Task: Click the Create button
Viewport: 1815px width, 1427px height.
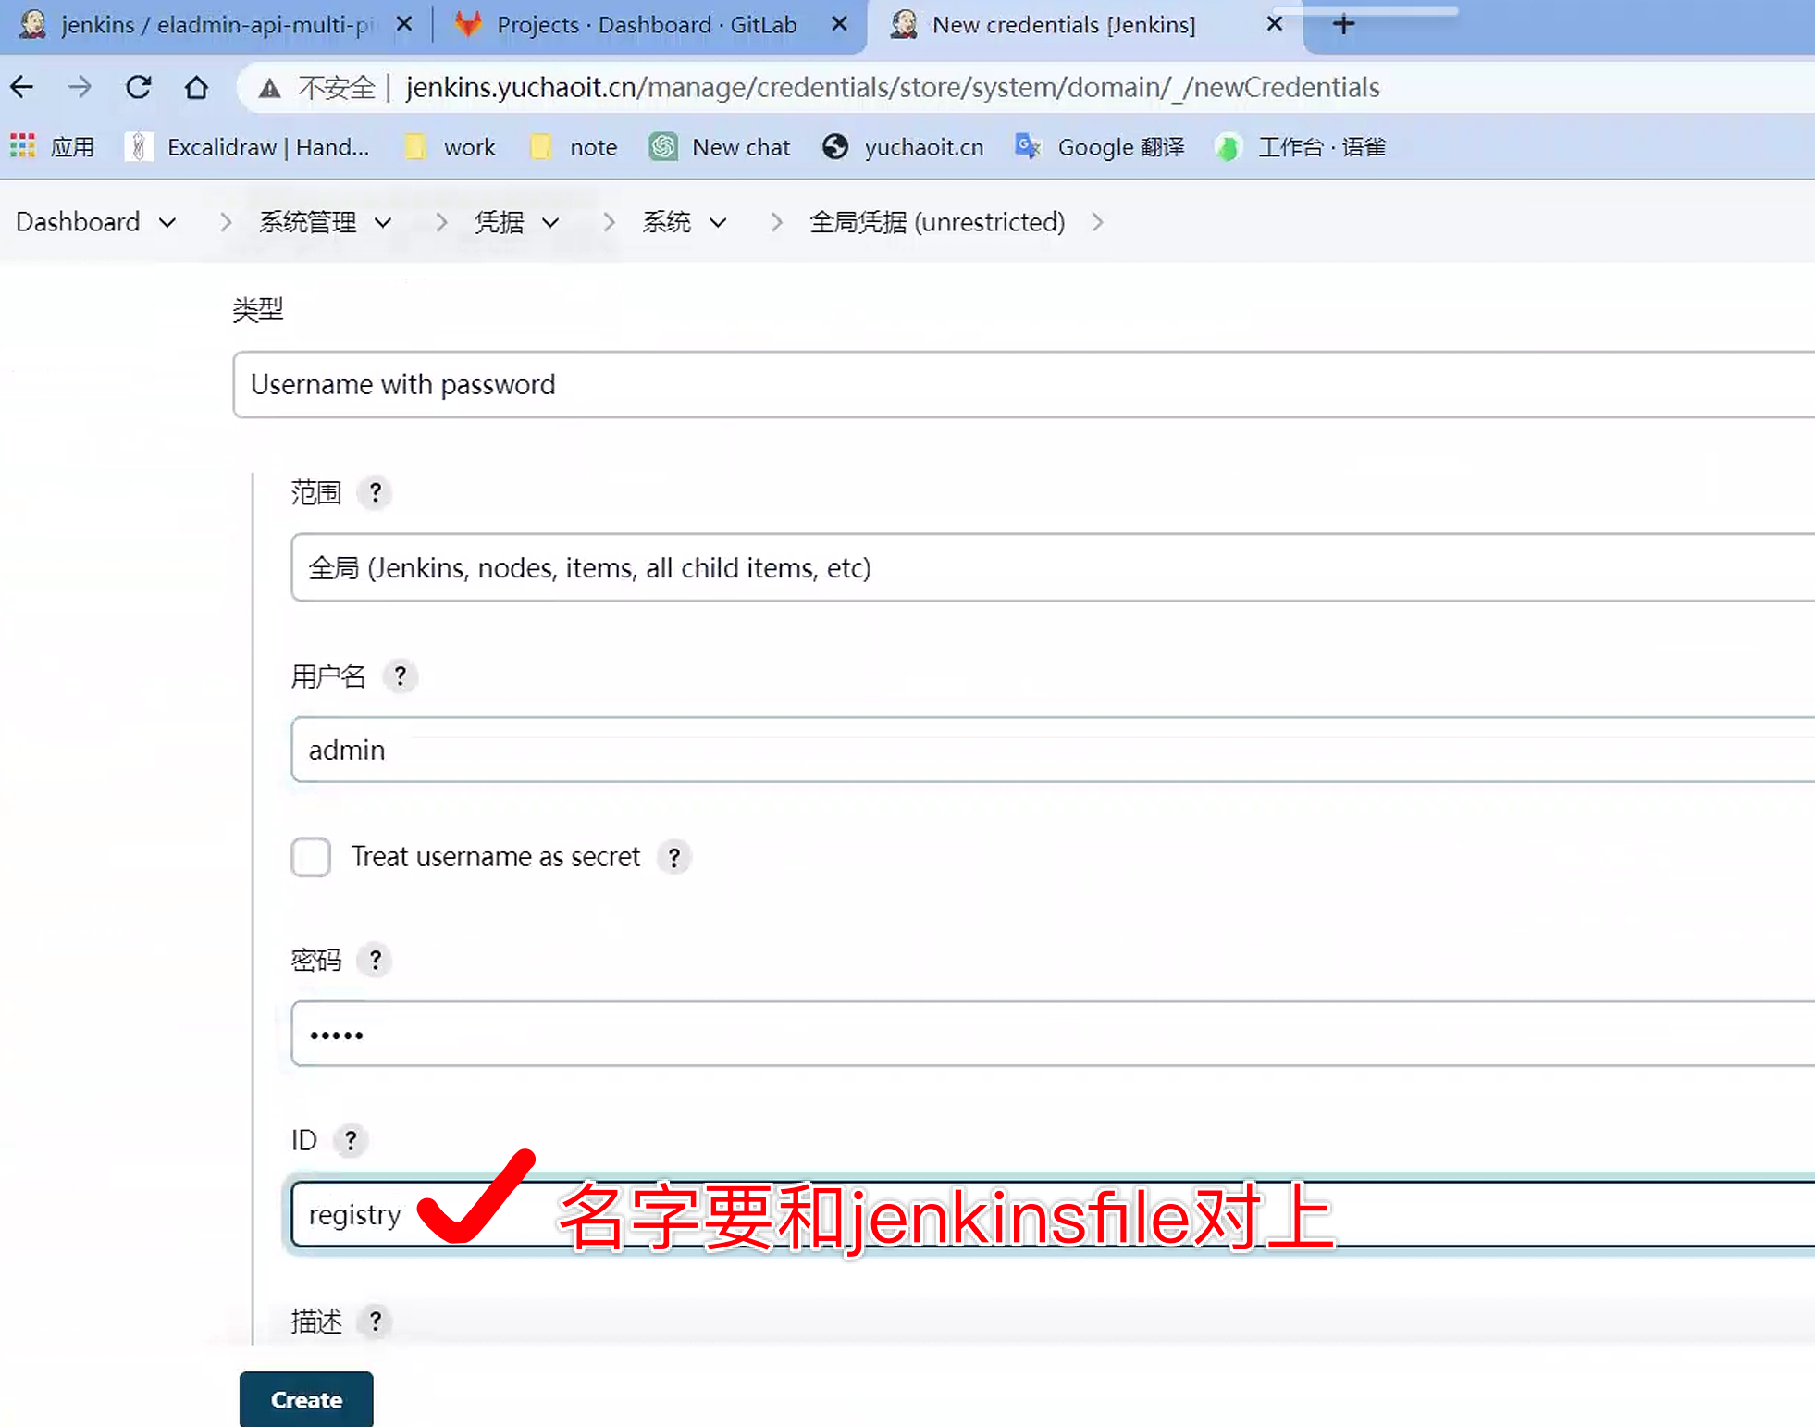Action: [306, 1399]
